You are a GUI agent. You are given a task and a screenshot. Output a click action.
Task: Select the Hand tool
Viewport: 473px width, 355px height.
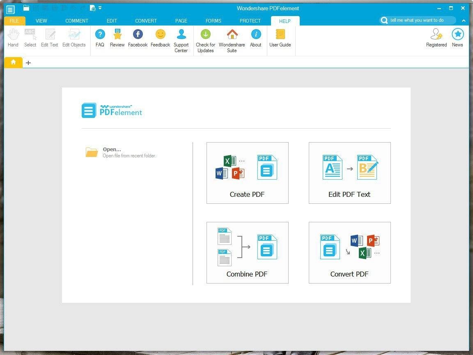coord(13,38)
